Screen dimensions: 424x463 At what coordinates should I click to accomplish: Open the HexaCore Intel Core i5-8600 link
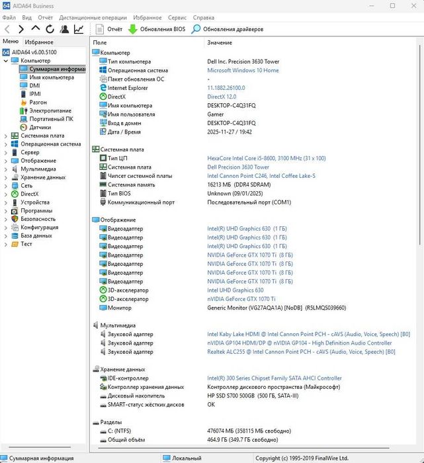(267, 158)
